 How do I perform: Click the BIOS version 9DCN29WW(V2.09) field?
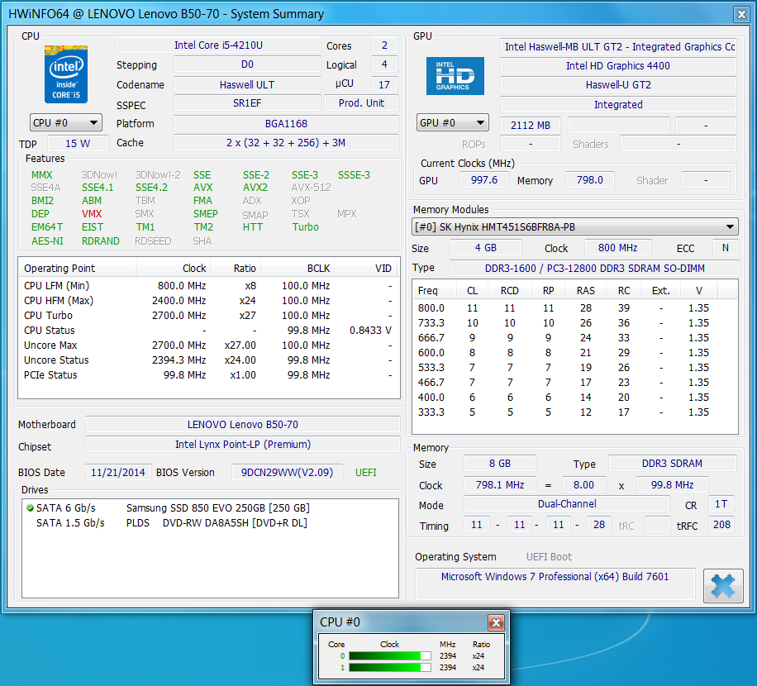288,472
